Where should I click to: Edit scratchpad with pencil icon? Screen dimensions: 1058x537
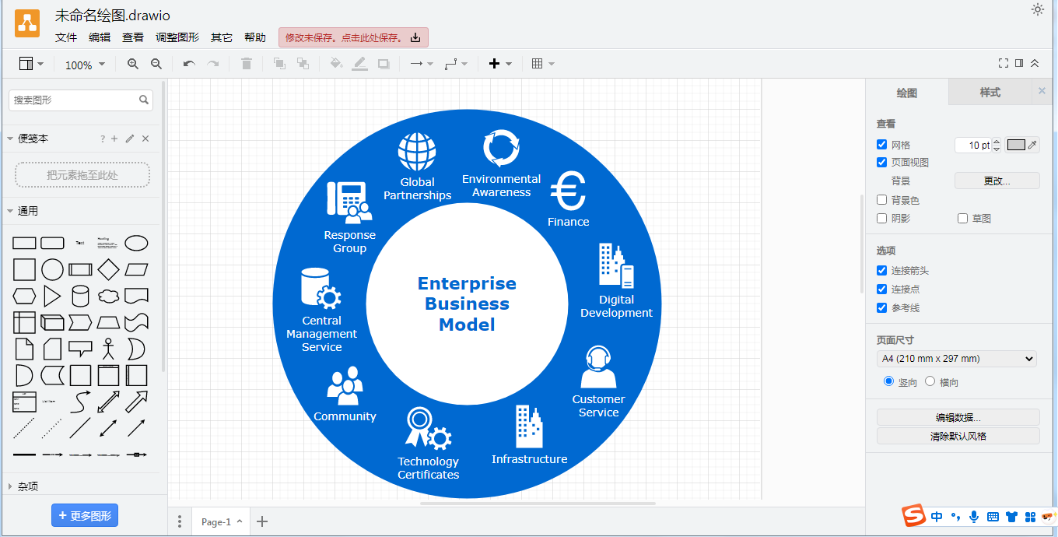(130, 139)
